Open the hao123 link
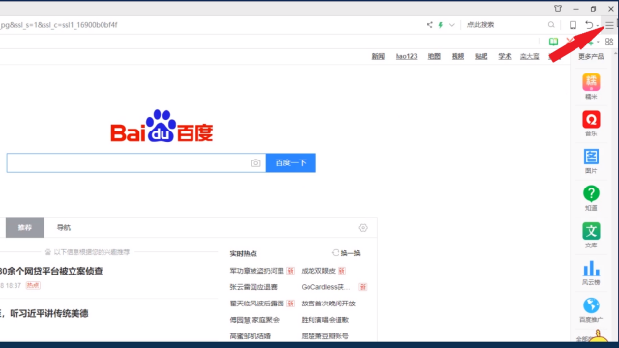Image resolution: width=619 pixels, height=348 pixels. coord(406,56)
